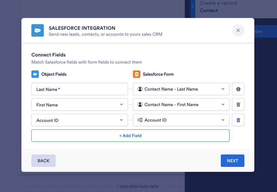Image resolution: width=277 pixels, height=192 pixels.
Task: Close the Salesforce Integration dialog
Action: pos(238,30)
